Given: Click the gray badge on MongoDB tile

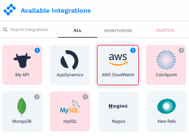Looking at the screenshot, I should coord(37,97).
